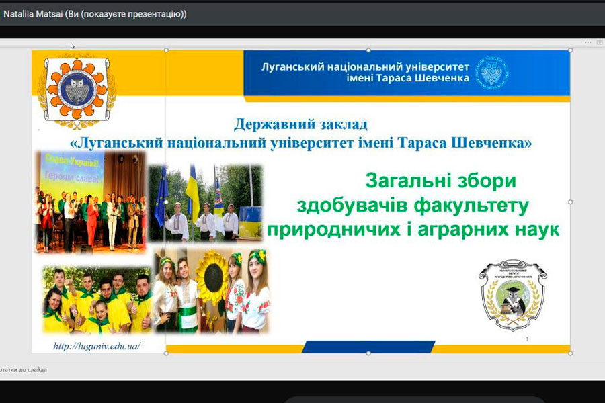Open the http://luguniv.edu.ua/ link

pos(97,346)
